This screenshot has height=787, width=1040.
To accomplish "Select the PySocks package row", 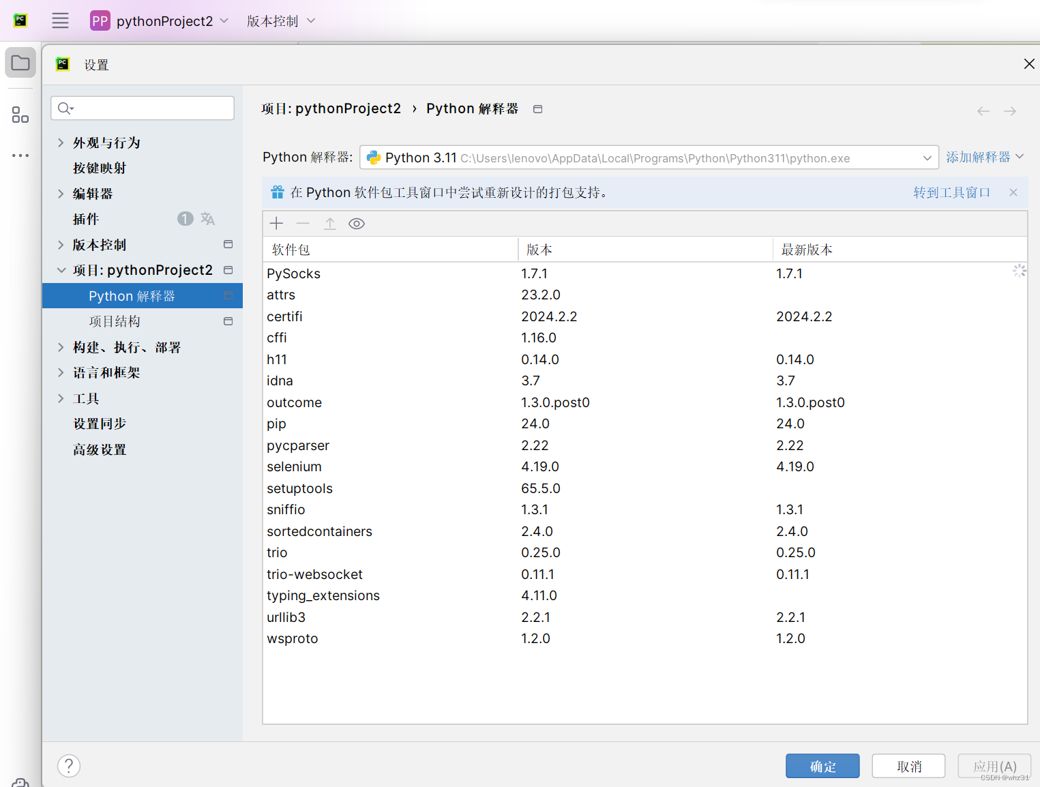I will coord(644,273).
